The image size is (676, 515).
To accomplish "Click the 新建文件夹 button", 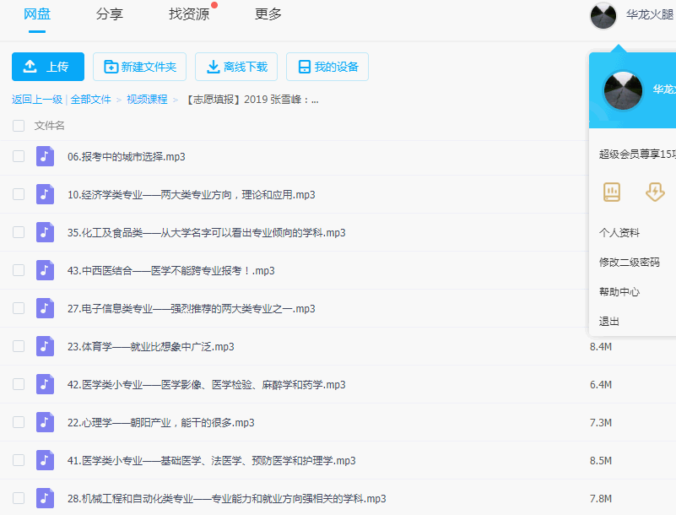I will [140, 67].
